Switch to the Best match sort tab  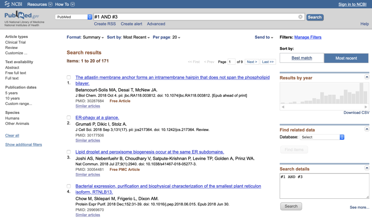pyautogui.click(x=302, y=58)
